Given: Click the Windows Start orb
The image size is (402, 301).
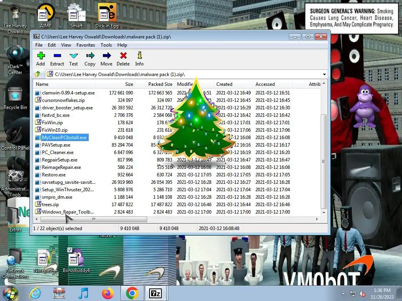Looking at the screenshot, I should click(10, 294).
